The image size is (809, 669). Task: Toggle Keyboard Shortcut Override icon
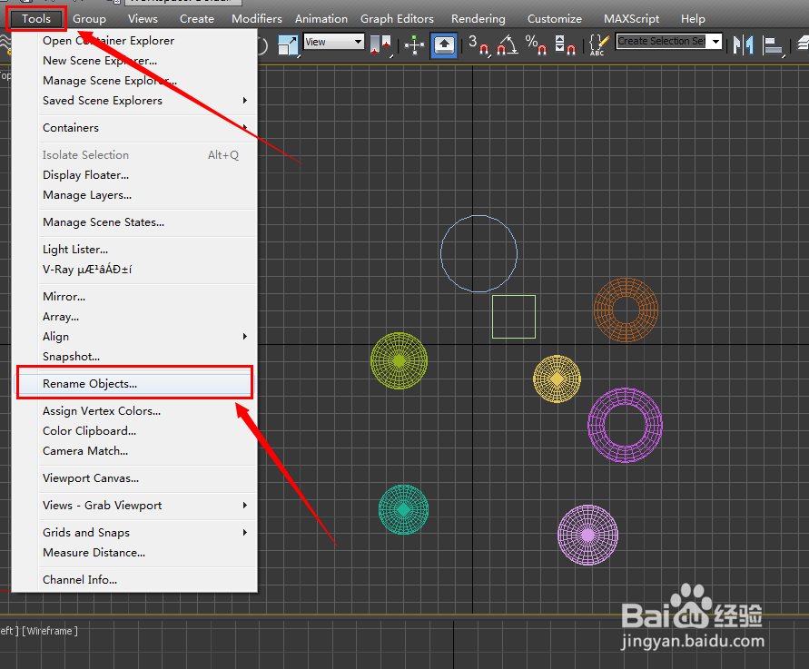tap(444, 45)
